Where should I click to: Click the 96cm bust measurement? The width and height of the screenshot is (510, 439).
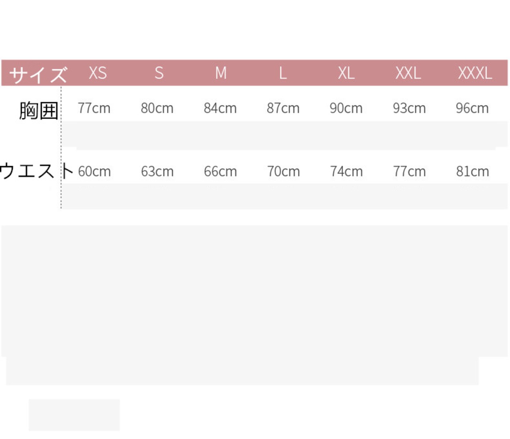472,108
